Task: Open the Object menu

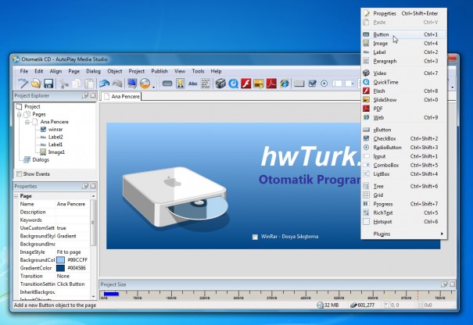Action: pyautogui.click(x=115, y=71)
